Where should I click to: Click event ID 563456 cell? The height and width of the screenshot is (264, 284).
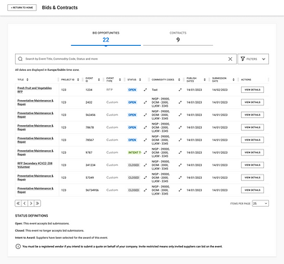90,115
